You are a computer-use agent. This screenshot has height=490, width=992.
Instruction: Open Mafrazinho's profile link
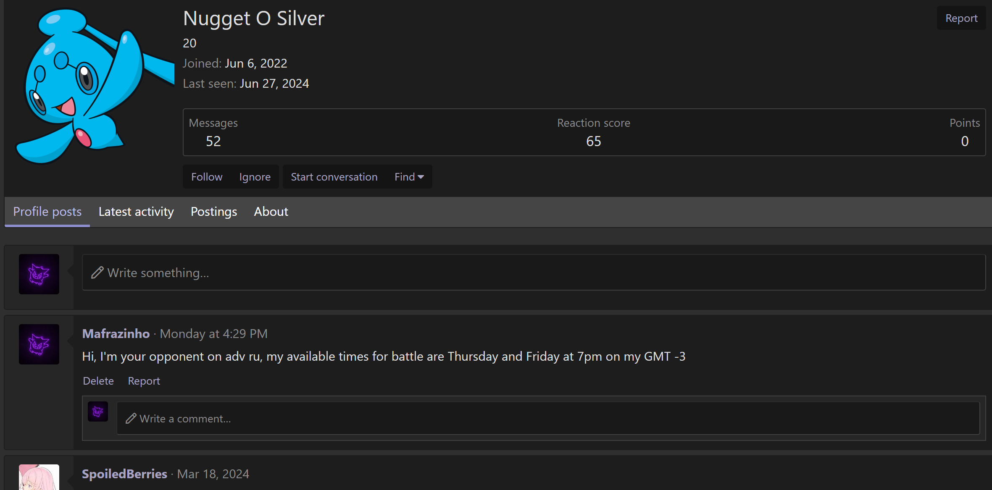(116, 334)
